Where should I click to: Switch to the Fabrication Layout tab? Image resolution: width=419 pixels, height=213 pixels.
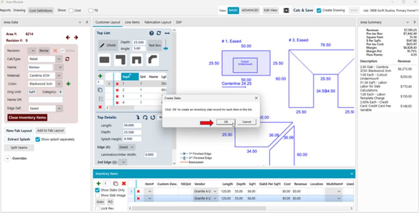158,22
